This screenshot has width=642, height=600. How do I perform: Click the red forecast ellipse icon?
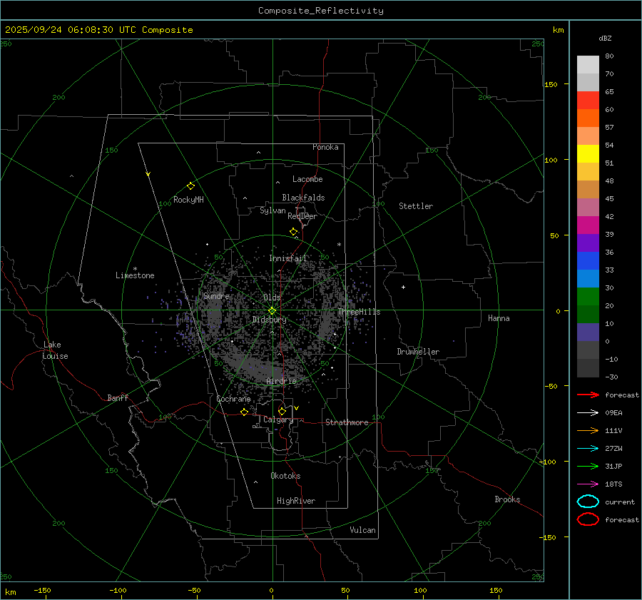(588, 519)
